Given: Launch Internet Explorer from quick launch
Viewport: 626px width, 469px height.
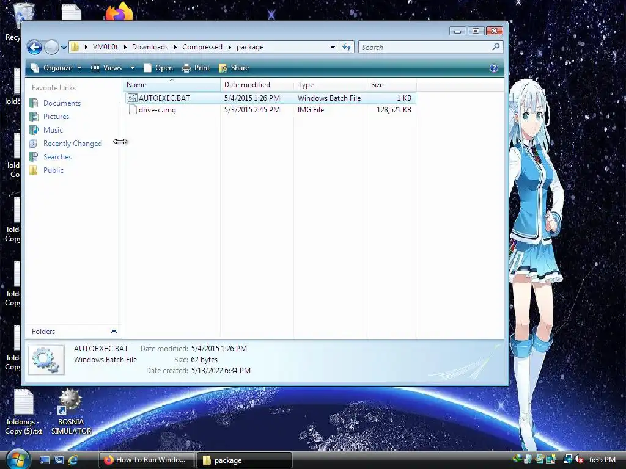Looking at the screenshot, I should [73, 460].
